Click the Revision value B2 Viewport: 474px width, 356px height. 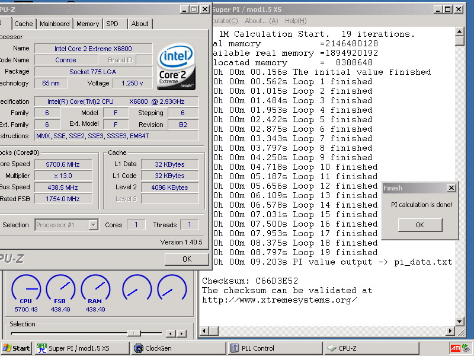[183, 125]
